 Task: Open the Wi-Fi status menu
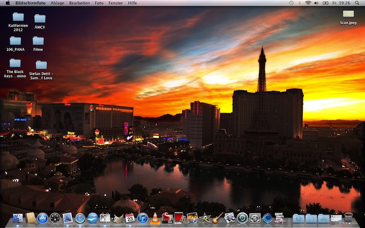(x=309, y=3)
